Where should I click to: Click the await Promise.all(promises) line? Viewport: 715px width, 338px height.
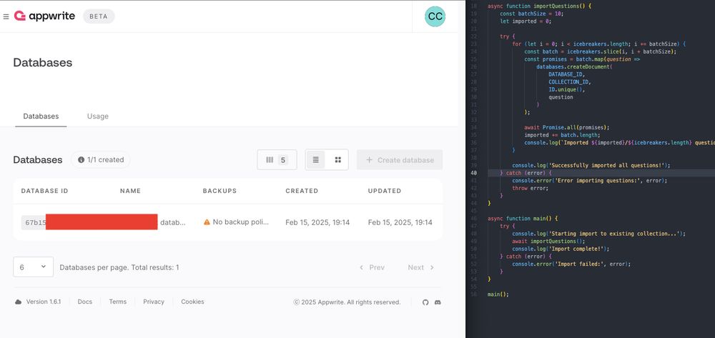pos(567,127)
